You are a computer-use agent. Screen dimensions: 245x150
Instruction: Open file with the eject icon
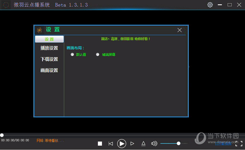[143, 143]
